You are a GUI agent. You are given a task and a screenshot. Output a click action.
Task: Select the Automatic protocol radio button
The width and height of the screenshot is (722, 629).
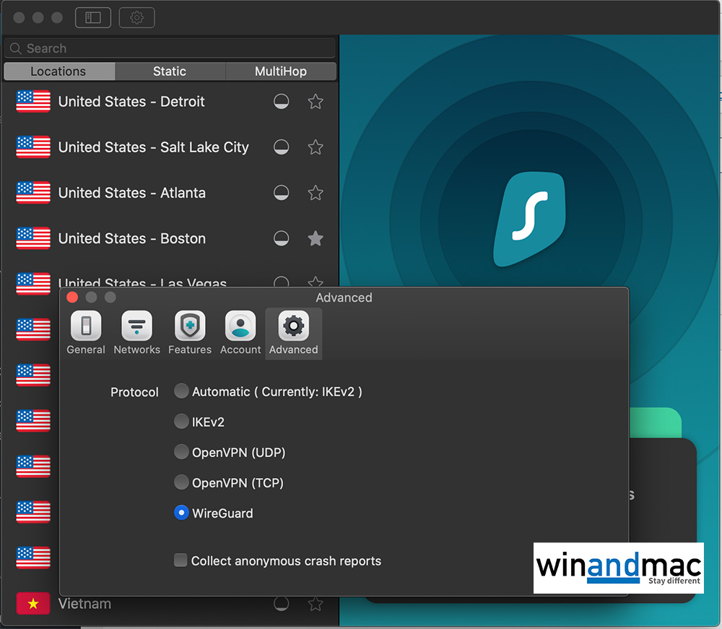tap(181, 391)
